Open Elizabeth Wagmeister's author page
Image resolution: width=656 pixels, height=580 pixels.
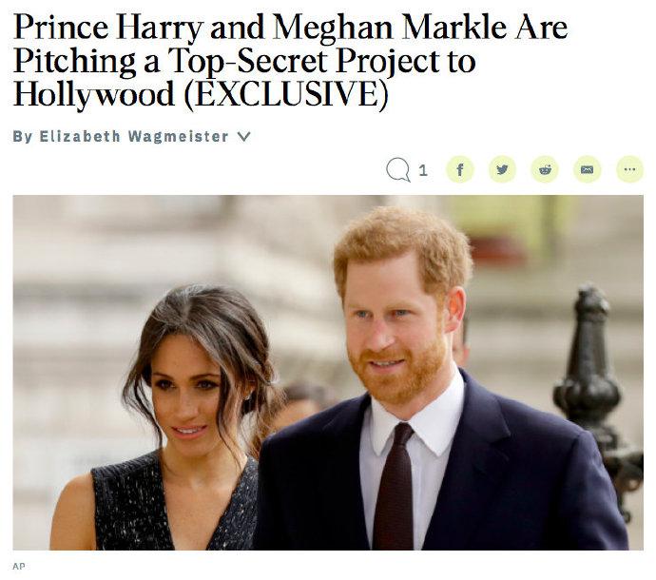point(134,136)
